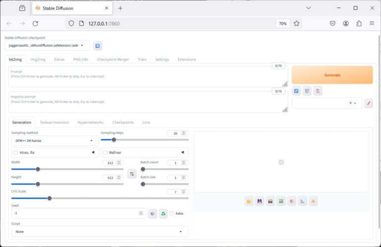
Task: Expand the Stable Diffusion checkpoint dropdown
Action: point(47,46)
